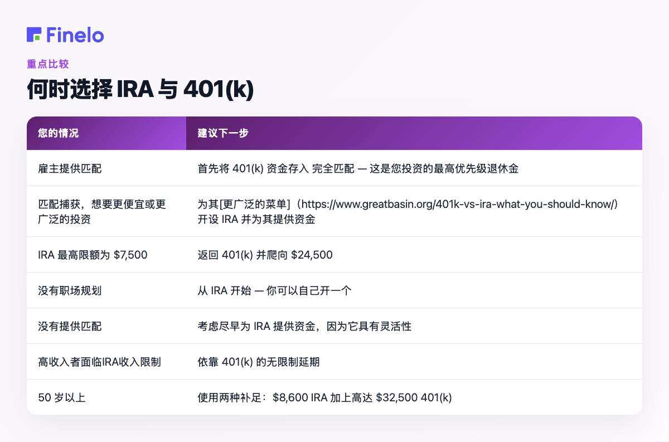669x442 pixels.
Task: Select the 50 岁以上 cell
Action: coord(106,397)
